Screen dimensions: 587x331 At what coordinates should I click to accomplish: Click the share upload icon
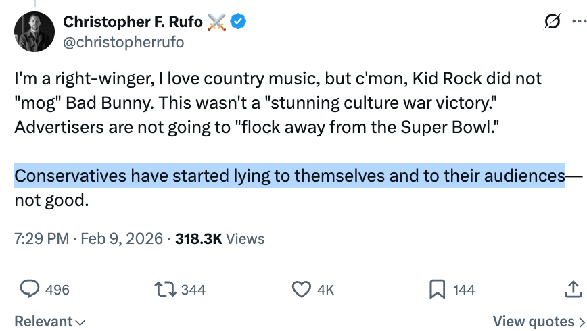pyautogui.click(x=572, y=289)
